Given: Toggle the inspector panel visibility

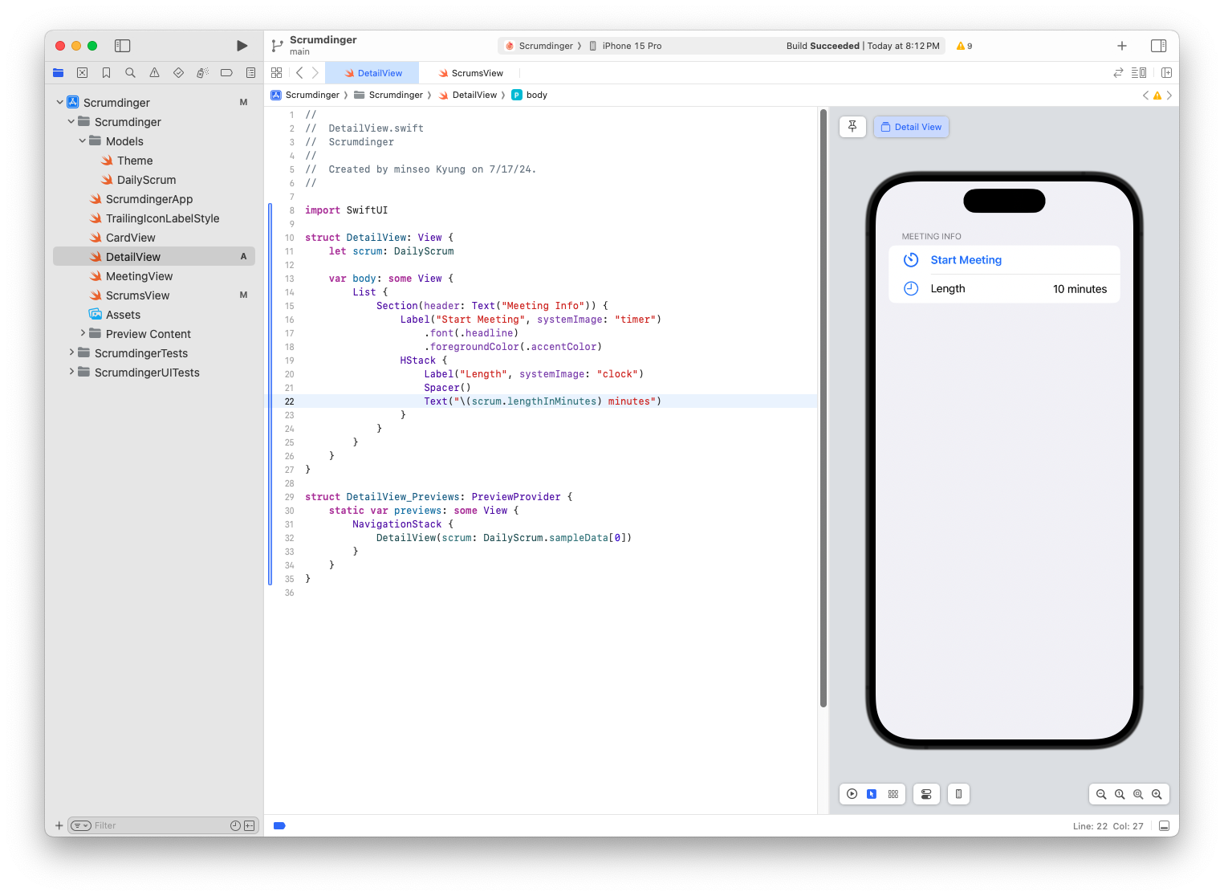Looking at the screenshot, I should pyautogui.click(x=1158, y=46).
